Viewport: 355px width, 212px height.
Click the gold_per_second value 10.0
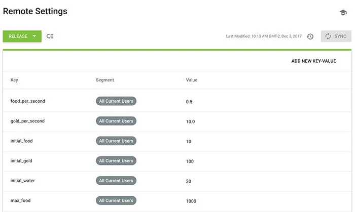(x=190, y=121)
